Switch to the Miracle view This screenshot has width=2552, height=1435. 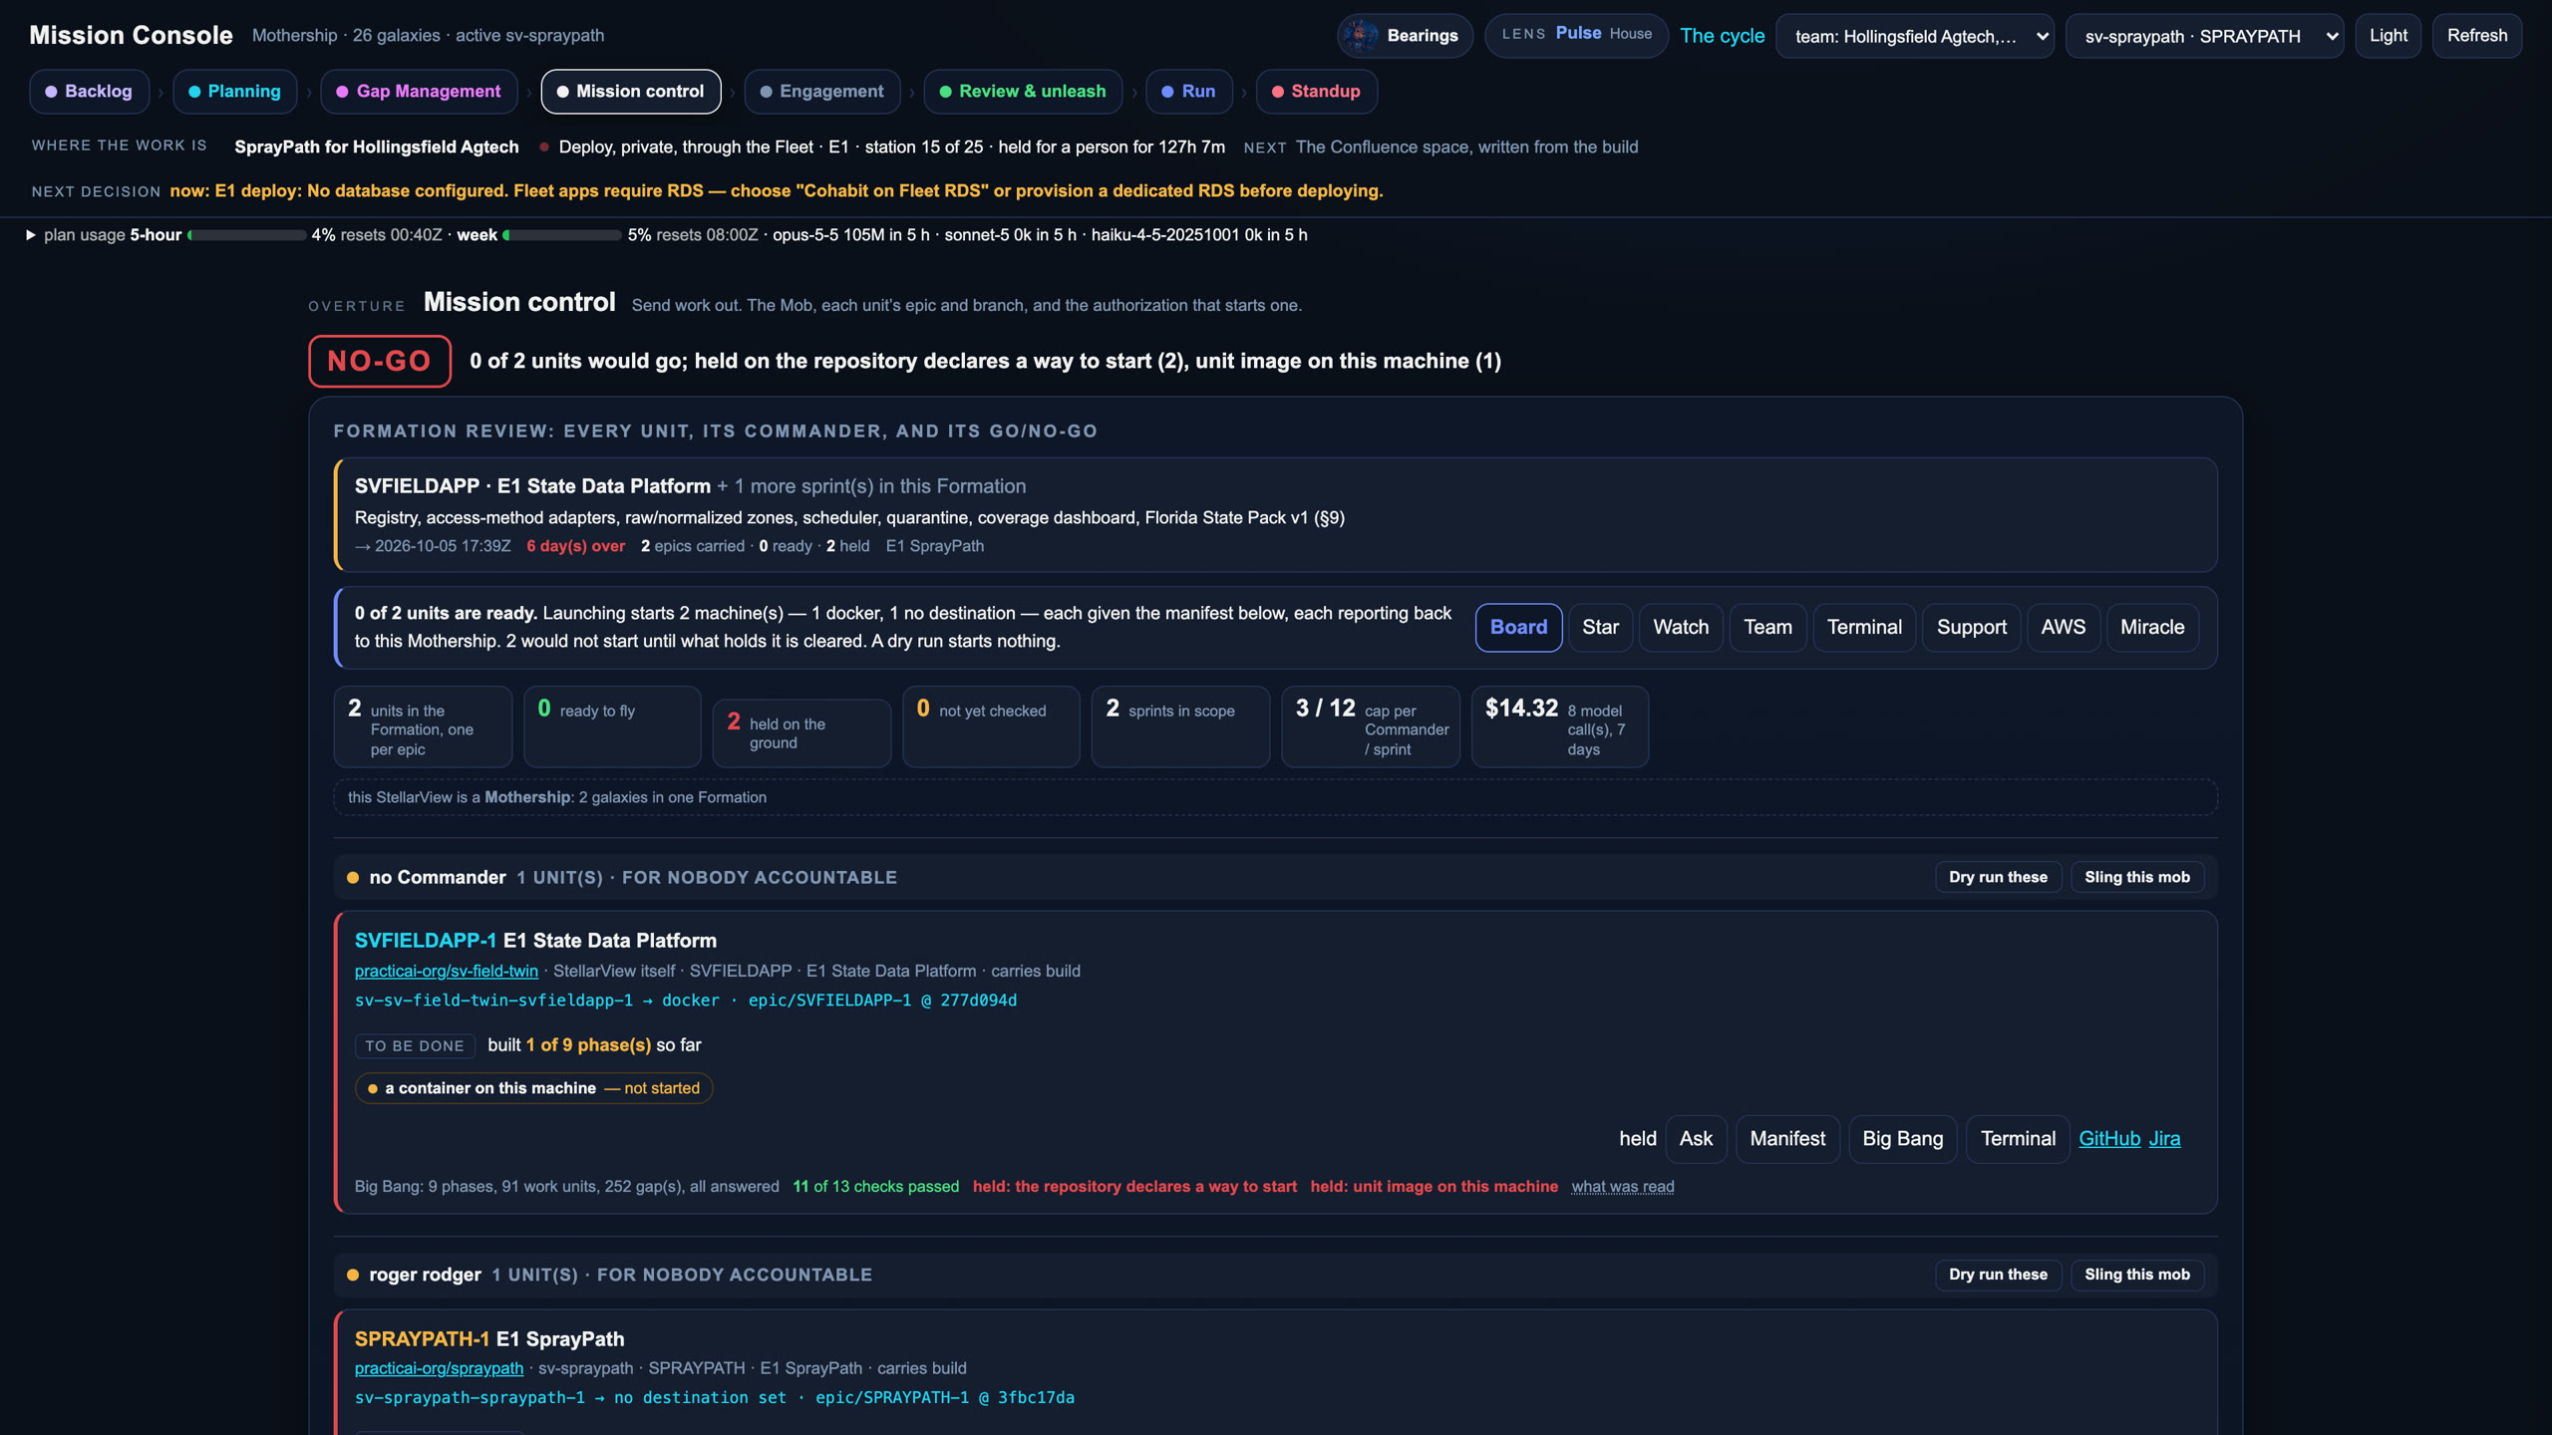coord(2152,628)
